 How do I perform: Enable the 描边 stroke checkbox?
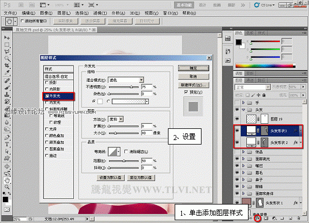[46, 155]
